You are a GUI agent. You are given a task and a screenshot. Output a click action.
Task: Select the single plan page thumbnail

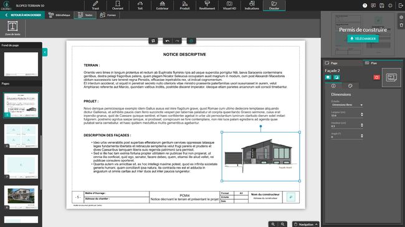[x=21, y=167]
